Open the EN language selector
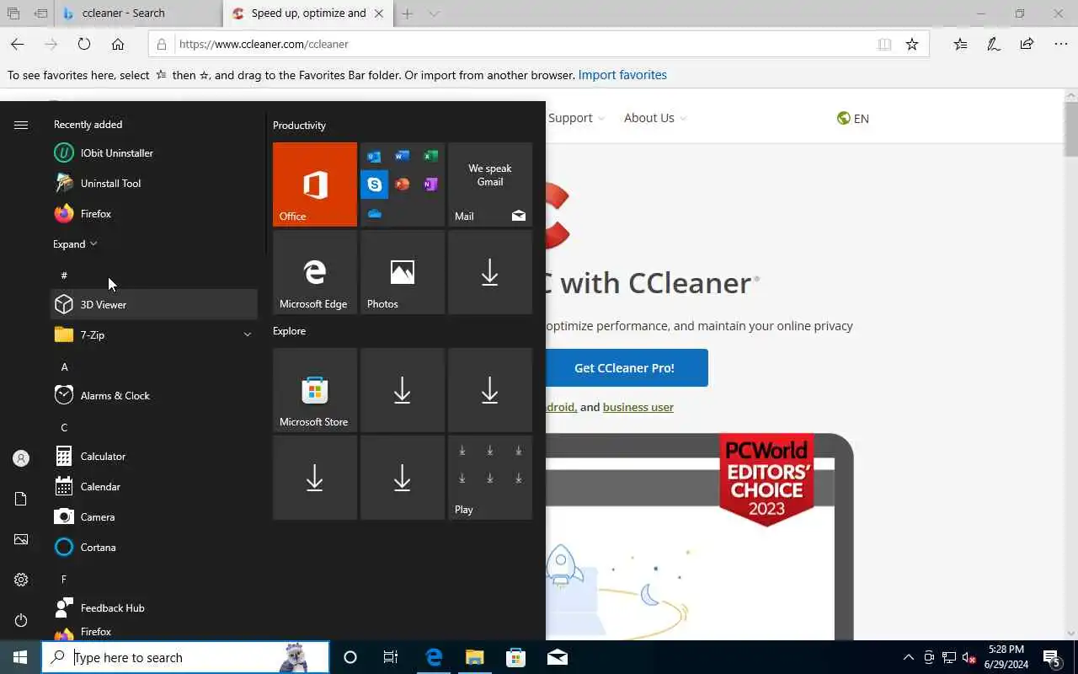The image size is (1078, 674). 853,119
